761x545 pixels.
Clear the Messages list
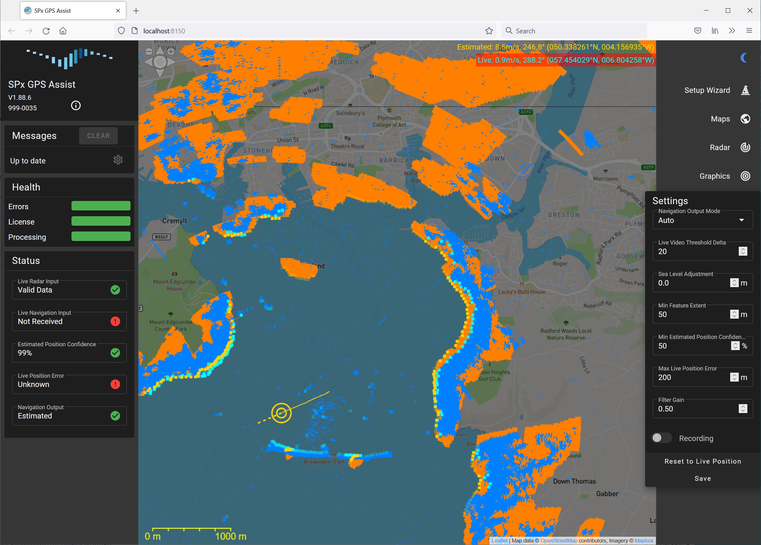tap(98, 135)
